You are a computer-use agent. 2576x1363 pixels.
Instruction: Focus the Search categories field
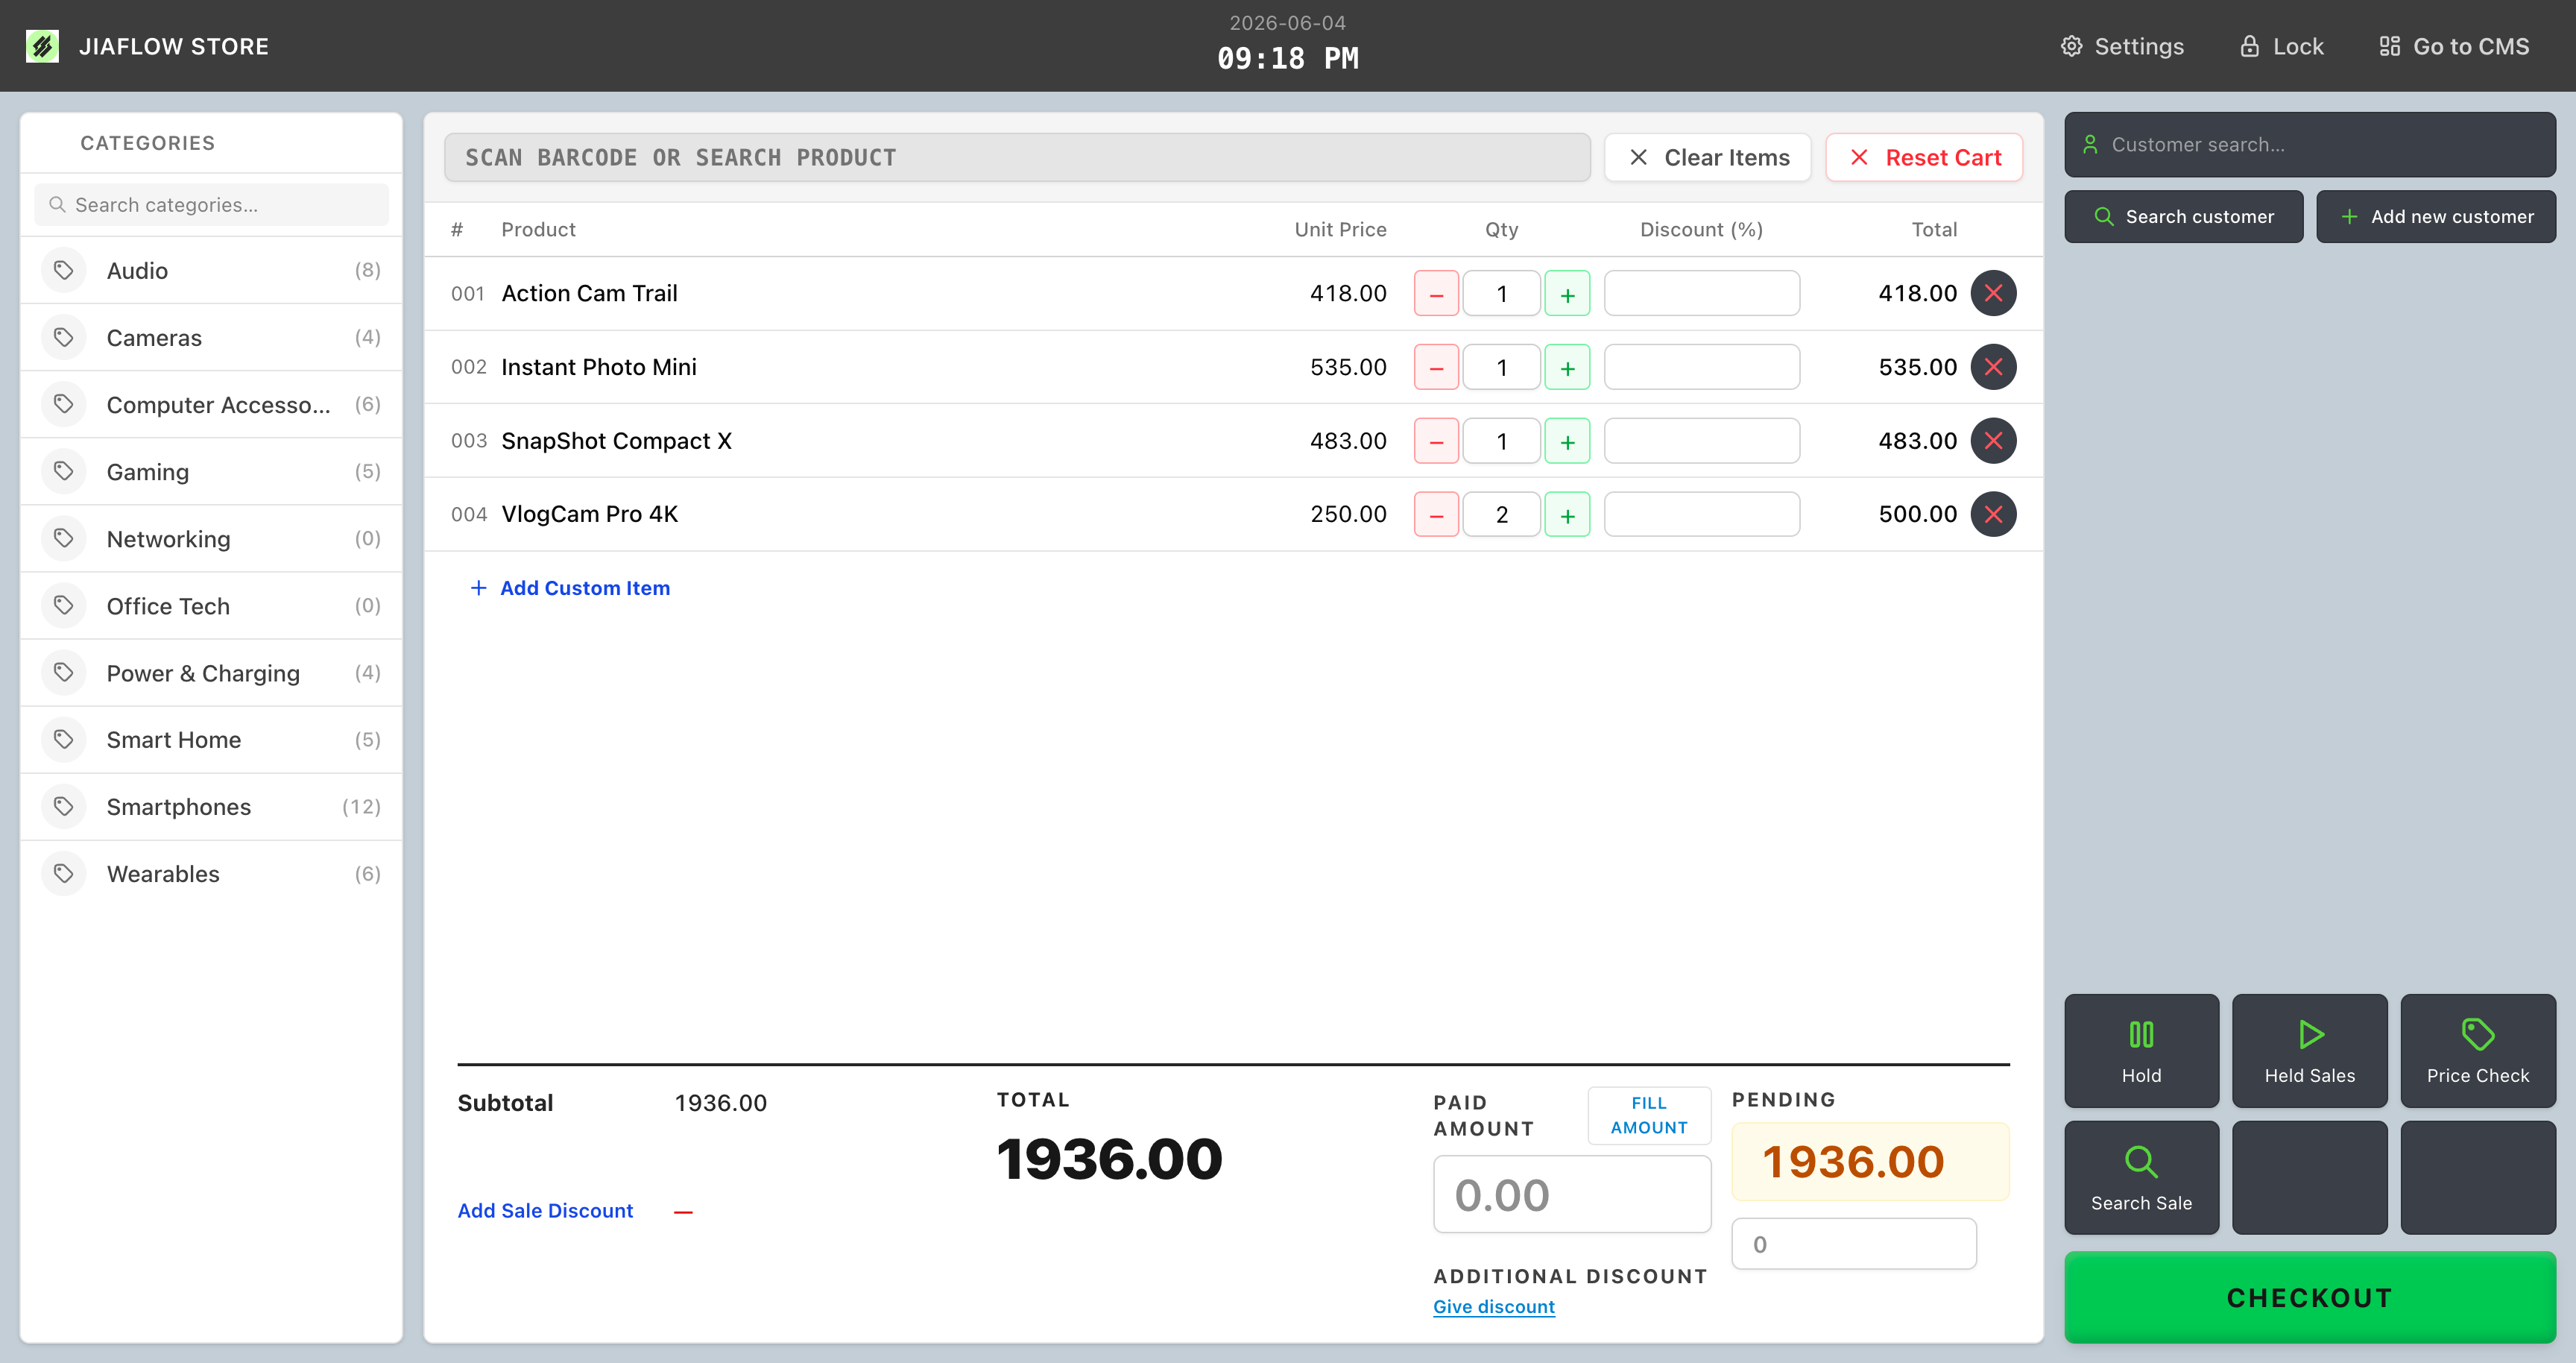pos(211,204)
